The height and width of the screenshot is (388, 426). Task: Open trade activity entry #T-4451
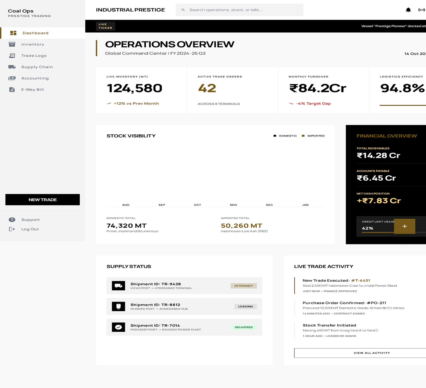pyautogui.click(x=363, y=280)
